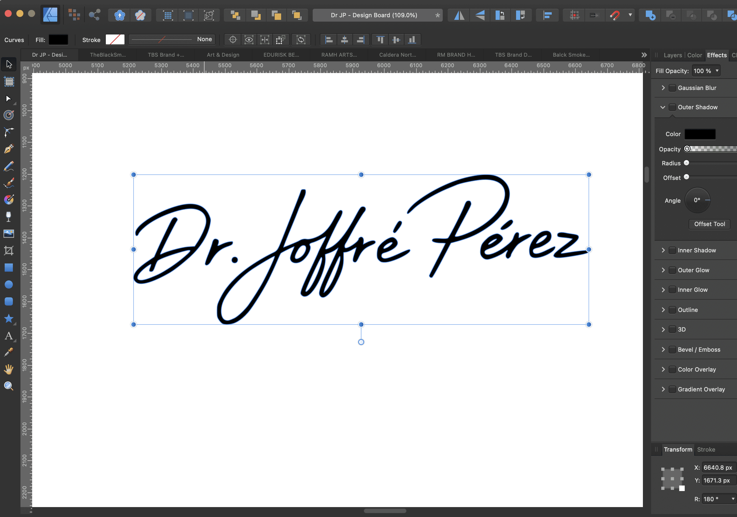Viewport: 737px width, 517px height.
Task: Collapse the Outer Shadow section
Action: [663, 107]
